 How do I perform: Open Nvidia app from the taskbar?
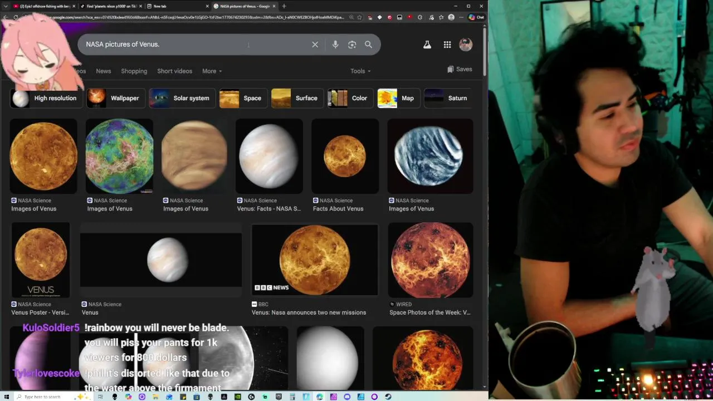237,397
